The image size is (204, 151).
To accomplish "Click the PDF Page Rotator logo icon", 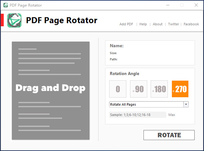I will click(14, 20).
